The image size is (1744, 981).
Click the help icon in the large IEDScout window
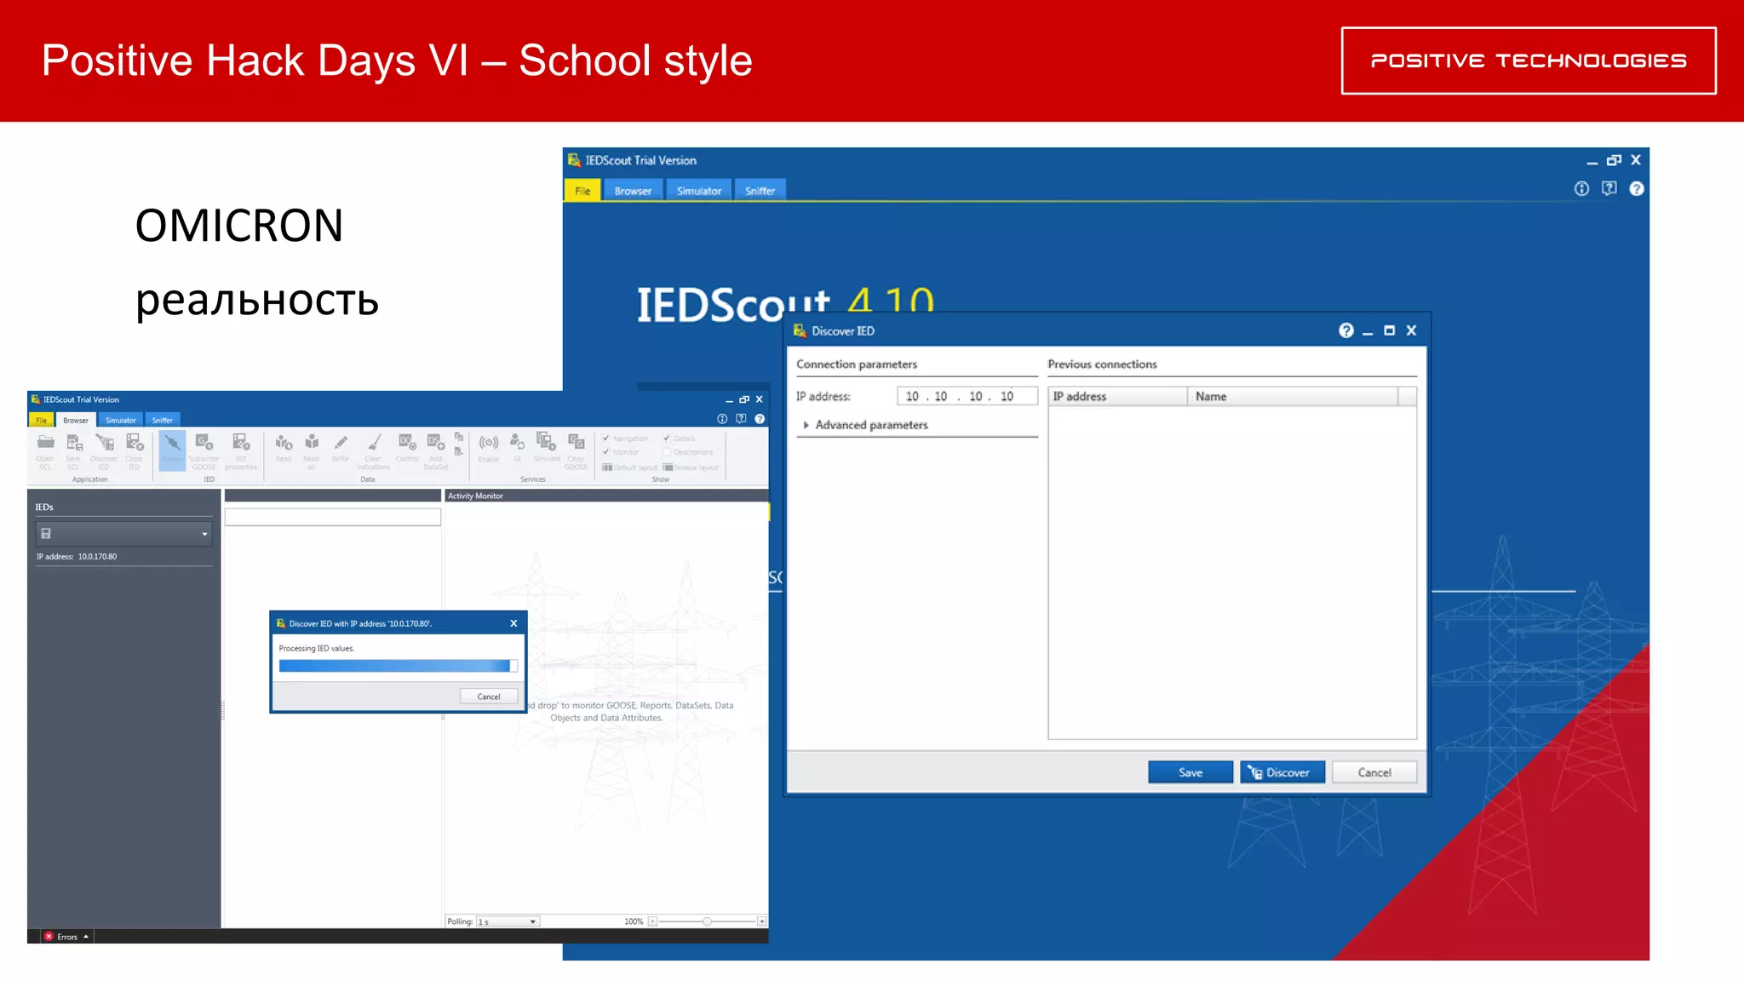pyautogui.click(x=1637, y=189)
